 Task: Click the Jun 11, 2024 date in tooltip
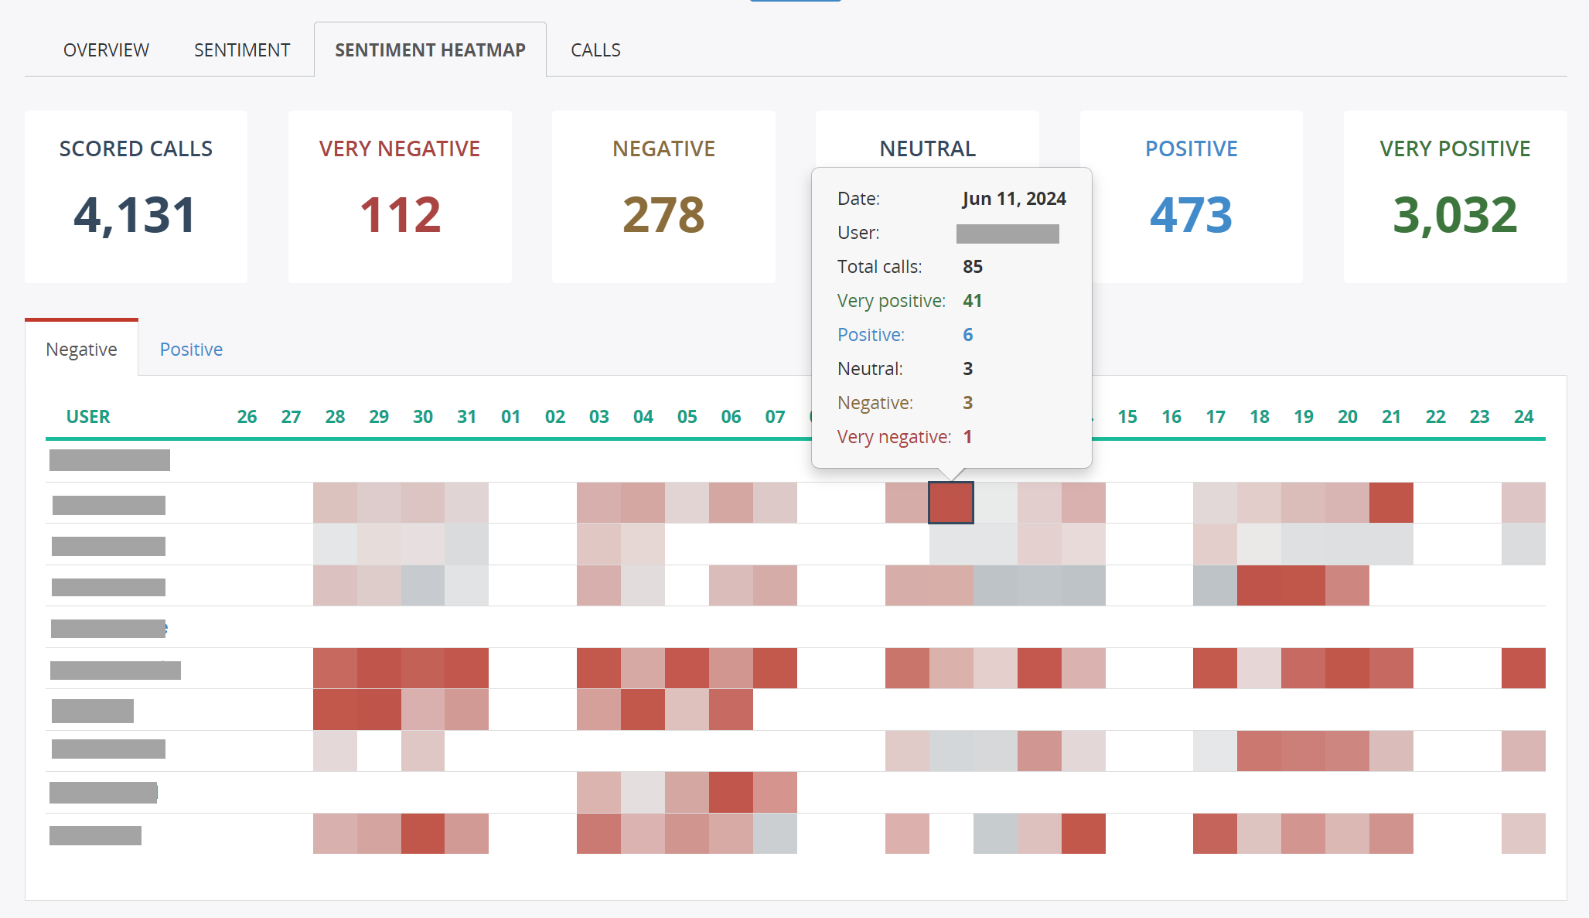tap(1014, 199)
